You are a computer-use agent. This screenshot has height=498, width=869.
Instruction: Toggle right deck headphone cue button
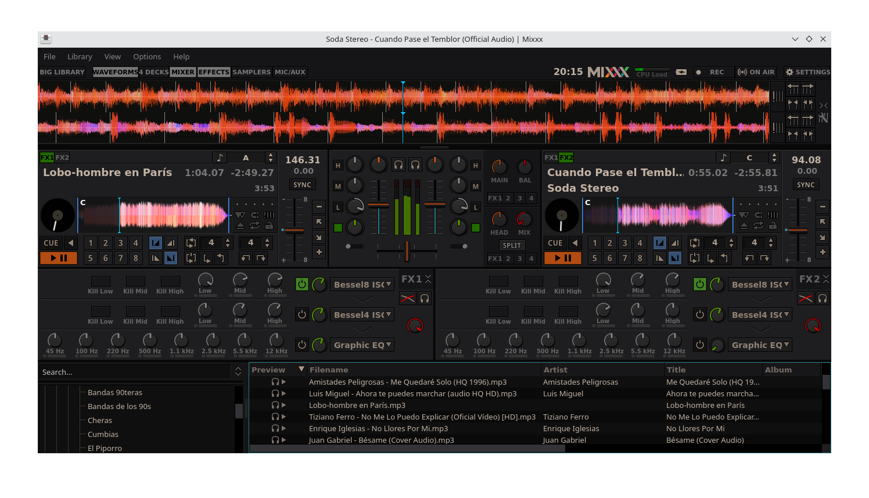point(415,165)
